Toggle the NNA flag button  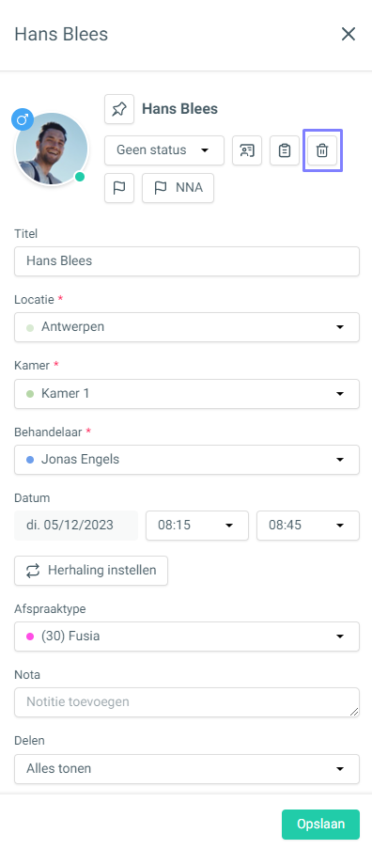click(x=178, y=188)
